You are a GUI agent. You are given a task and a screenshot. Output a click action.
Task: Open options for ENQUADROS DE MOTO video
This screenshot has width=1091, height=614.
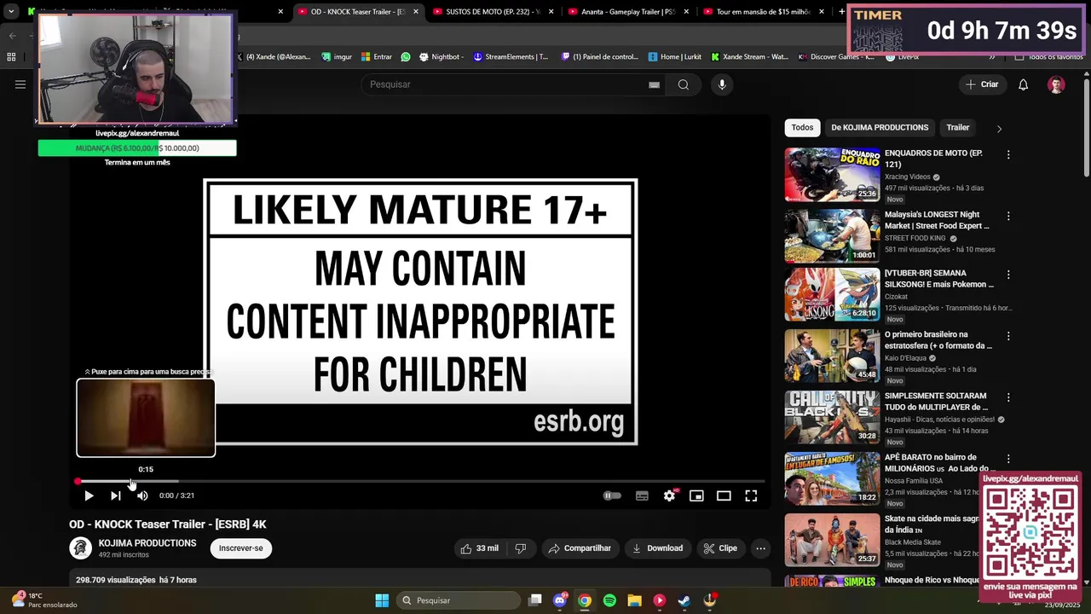click(1008, 155)
